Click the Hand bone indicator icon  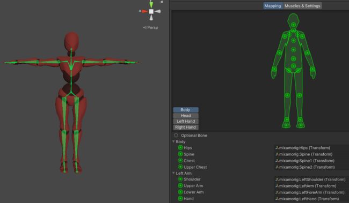[x=180, y=199]
